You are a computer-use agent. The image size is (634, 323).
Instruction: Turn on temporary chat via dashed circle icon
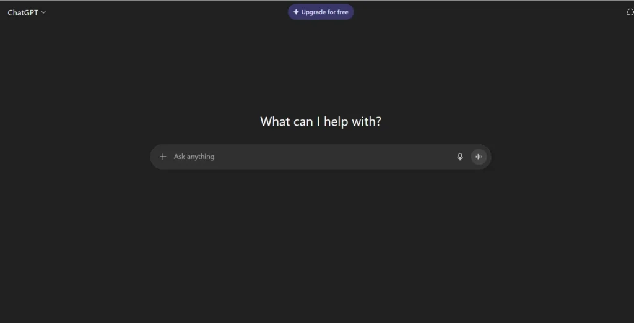[x=630, y=12]
